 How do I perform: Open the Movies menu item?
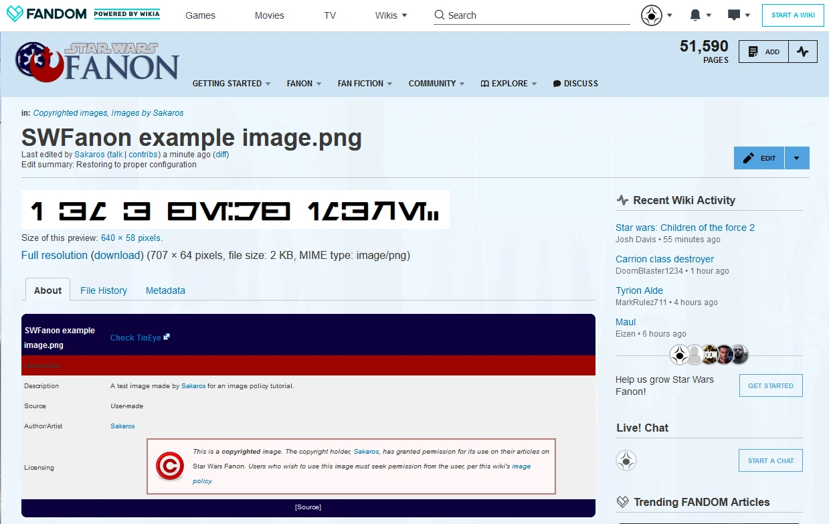point(270,15)
